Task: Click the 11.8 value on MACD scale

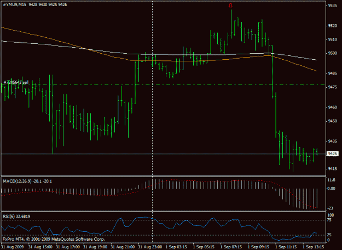Action: click(x=332, y=180)
